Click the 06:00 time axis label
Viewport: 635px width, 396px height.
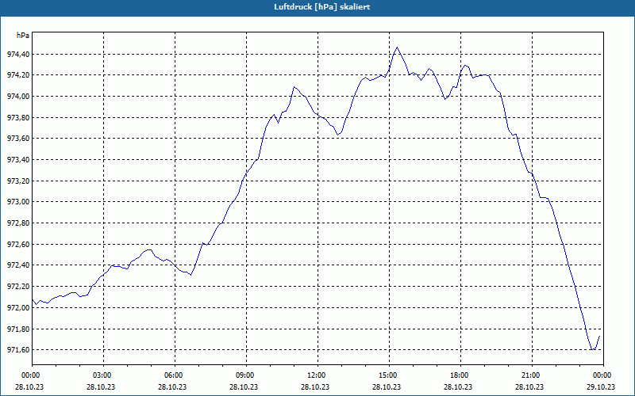175,375
